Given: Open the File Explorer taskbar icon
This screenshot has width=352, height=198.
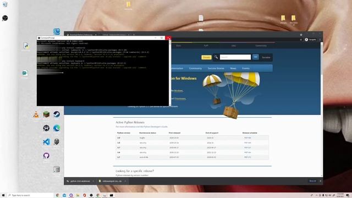Looking at the screenshot, I should (78, 195).
